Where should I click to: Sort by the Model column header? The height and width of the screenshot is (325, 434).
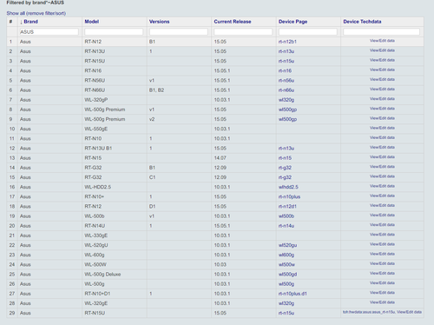point(92,22)
